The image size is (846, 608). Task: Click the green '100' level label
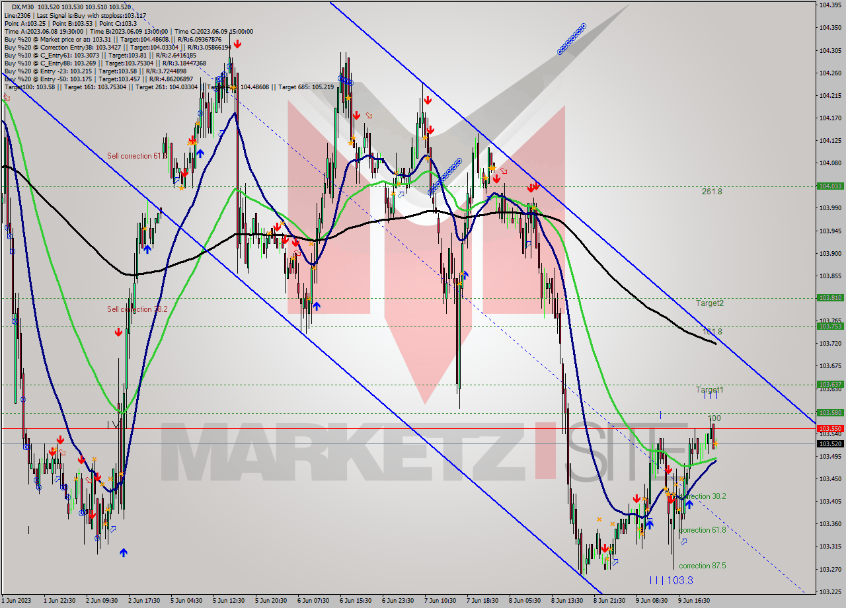pos(714,418)
